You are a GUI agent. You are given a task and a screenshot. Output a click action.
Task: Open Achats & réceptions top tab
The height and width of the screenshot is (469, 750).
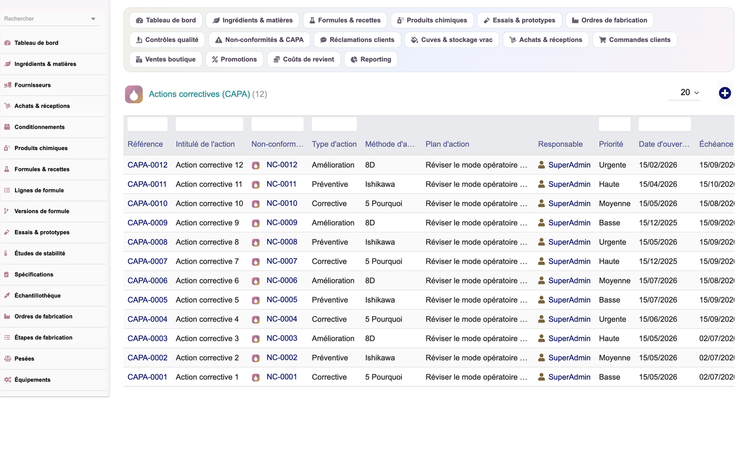(x=546, y=40)
